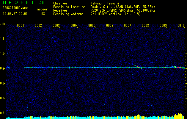187x119 pixels.
Task: Click the 0.9 frequency axis label
Action: pos(2,68)
